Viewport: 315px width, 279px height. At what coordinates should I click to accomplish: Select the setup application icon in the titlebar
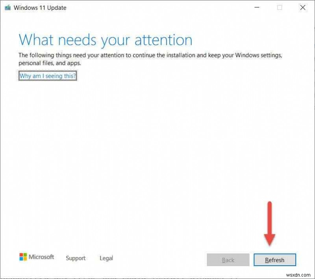tap(7, 7)
